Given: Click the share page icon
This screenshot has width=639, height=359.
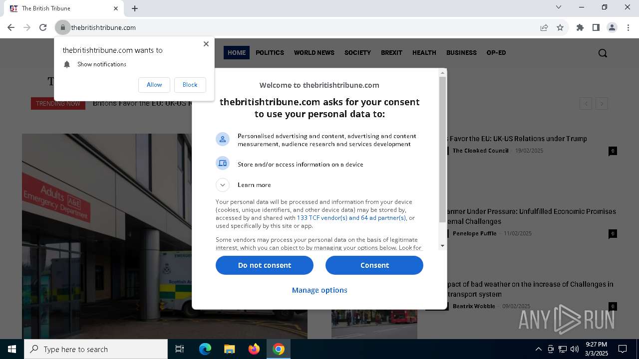Looking at the screenshot, I should (x=544, y=27).
